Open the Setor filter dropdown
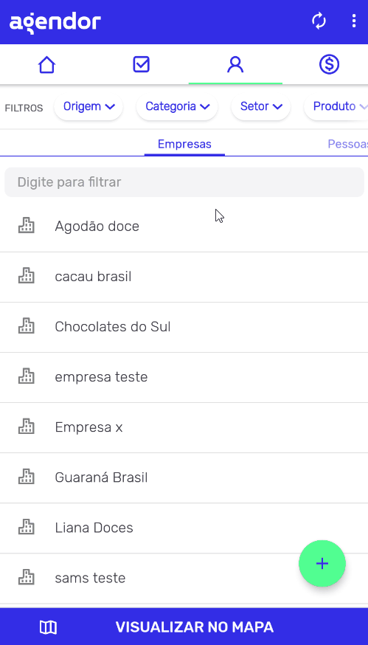Image resolution: width=368 pixels, height=645 pixels. 260,106
